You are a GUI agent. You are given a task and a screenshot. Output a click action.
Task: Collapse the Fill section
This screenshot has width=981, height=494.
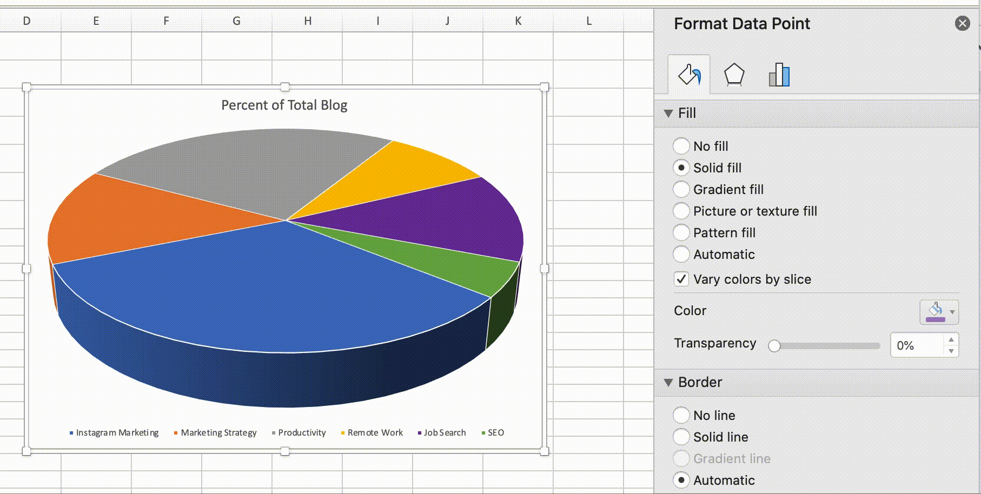click(669, 113)
